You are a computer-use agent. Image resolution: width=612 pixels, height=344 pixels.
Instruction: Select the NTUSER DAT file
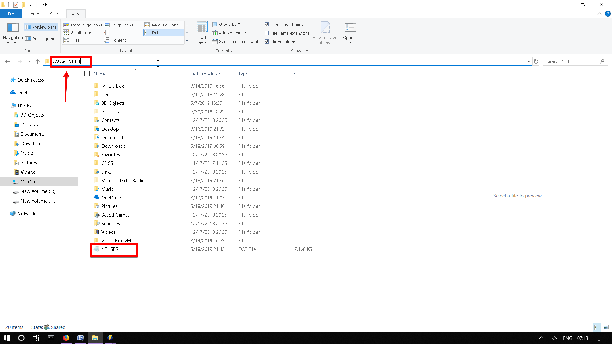[110, 249]
